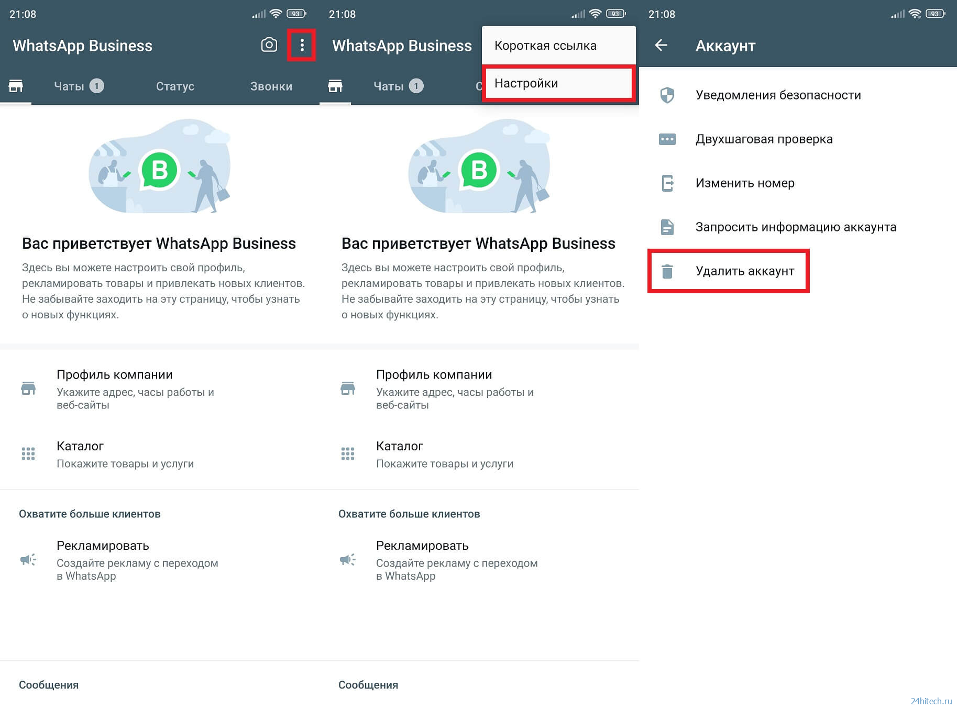Screen dimensions: 957x709
Task: Tap unread badge 1 on Чаты, first screen
Action: 96,86
